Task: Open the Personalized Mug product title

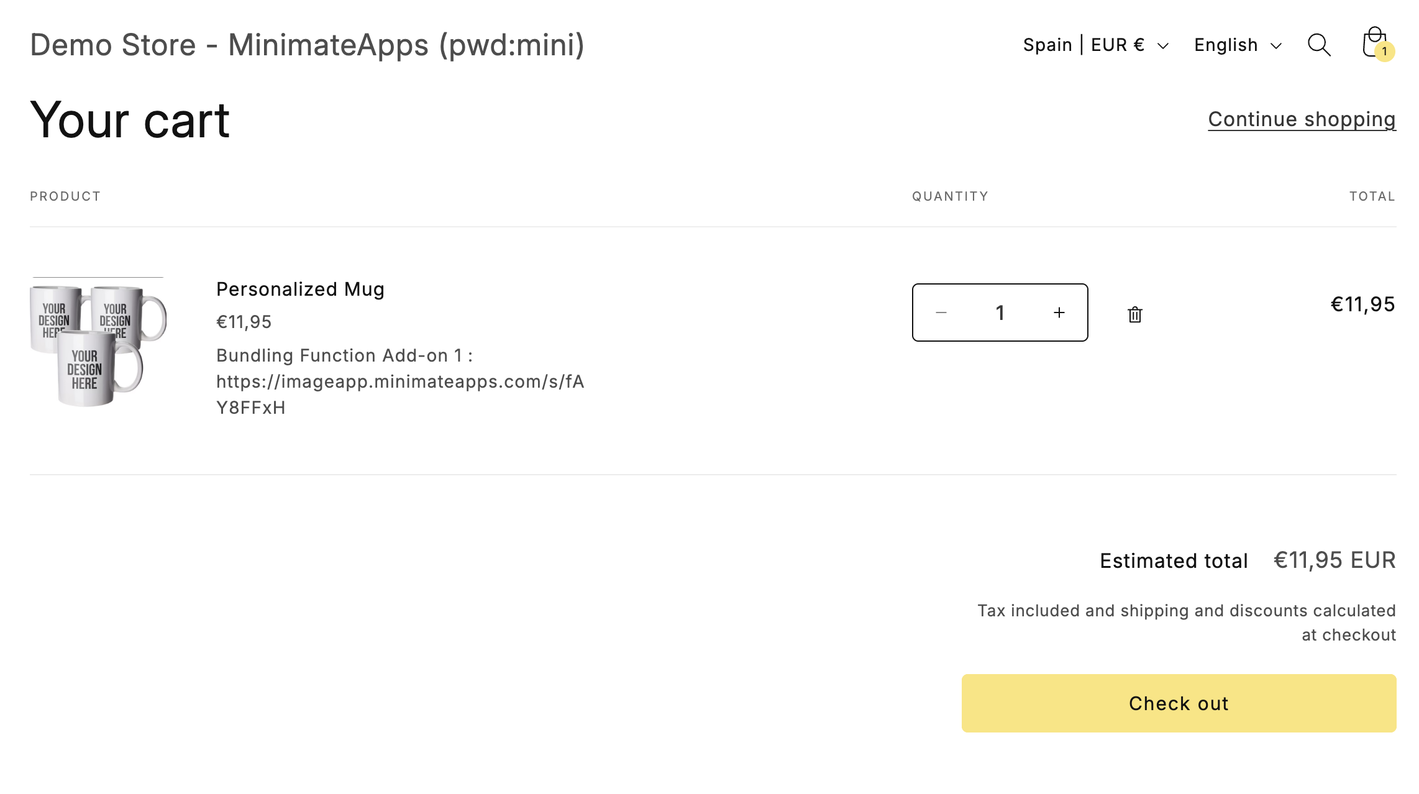Action: point(300,289)
